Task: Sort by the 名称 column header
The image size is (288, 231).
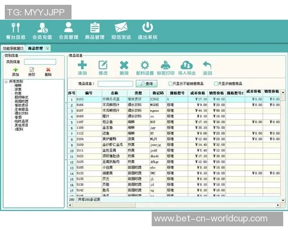Action: coord(114,93)
